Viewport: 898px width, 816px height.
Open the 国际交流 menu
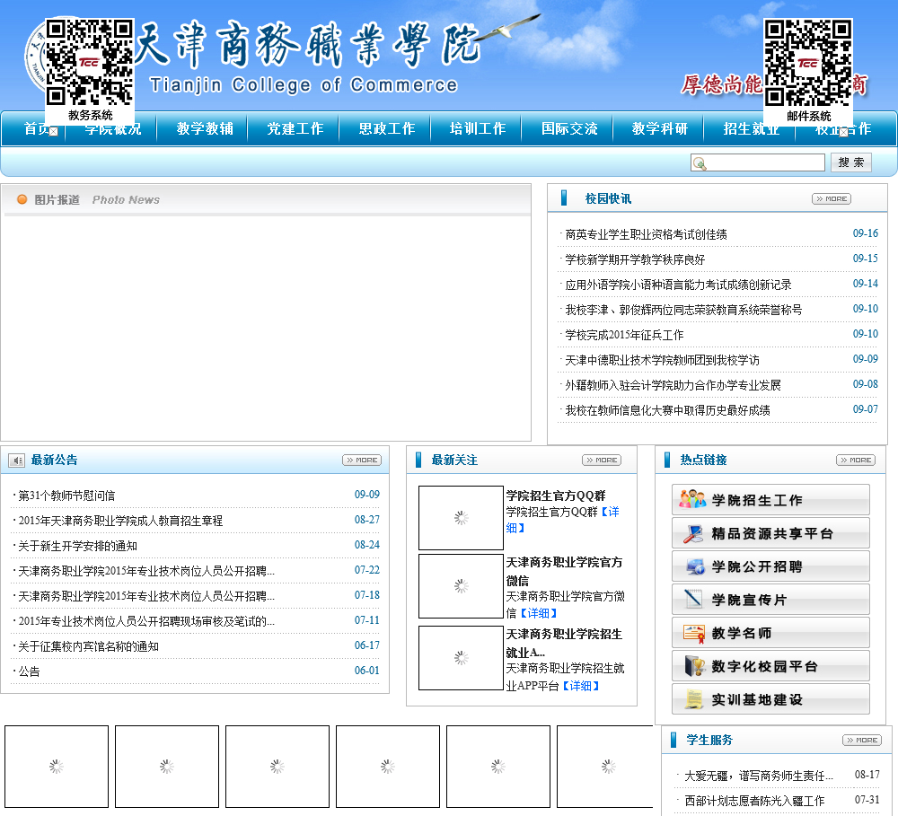(569, 129)
